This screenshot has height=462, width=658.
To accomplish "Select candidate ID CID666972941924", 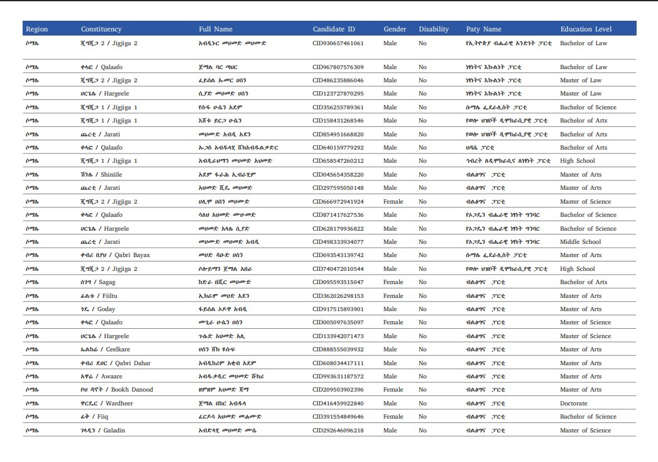I will (338, 201).
